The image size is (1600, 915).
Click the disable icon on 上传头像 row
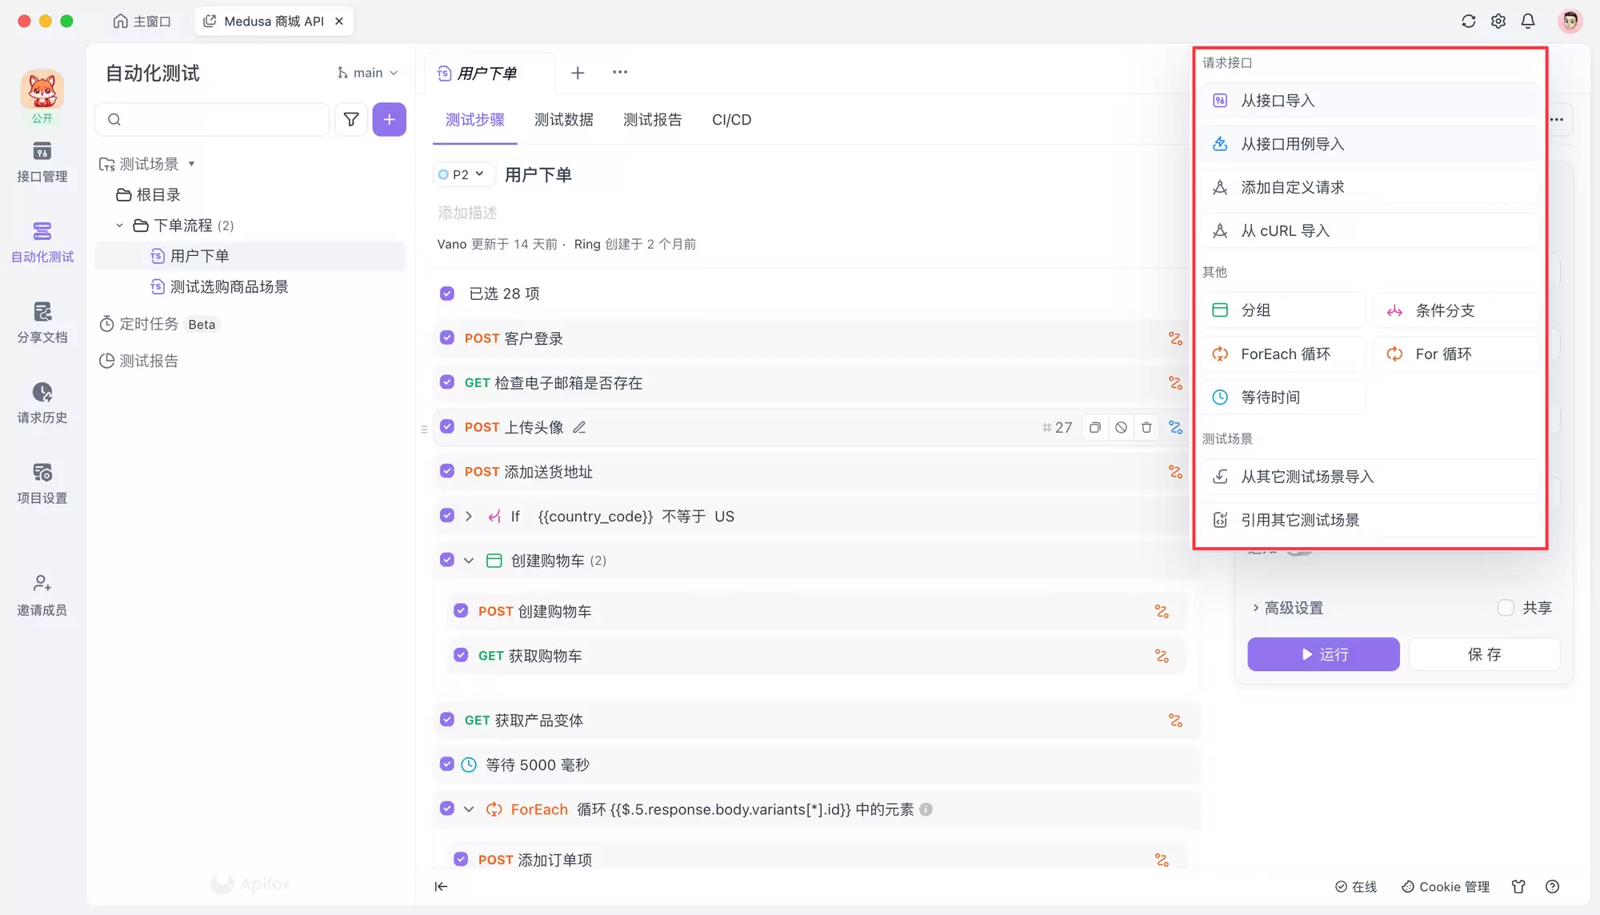(x=1121, y=428)
